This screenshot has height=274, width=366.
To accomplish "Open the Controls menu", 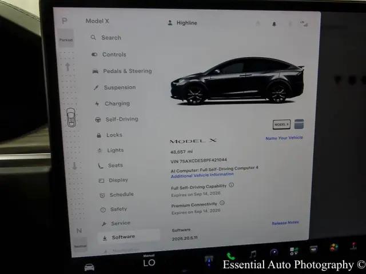I will [x=109, y=55].
